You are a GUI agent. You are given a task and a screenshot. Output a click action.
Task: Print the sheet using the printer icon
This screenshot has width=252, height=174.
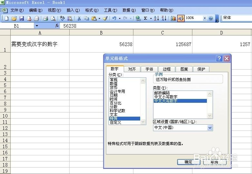45,18
